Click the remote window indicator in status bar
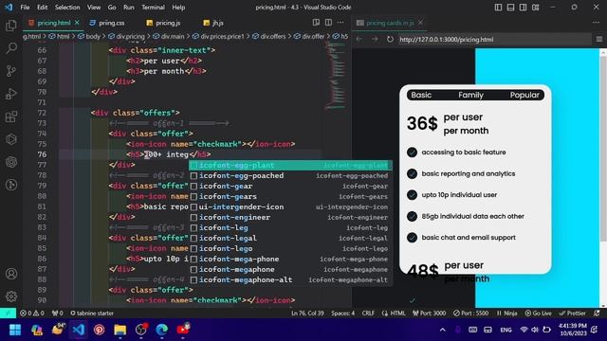607x341 pixels. tap(8, 314)
